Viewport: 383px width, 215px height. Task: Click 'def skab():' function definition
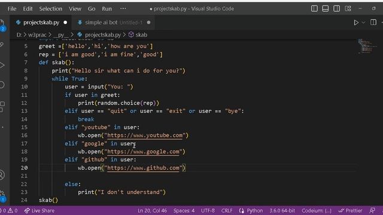[x=56, y=62]
